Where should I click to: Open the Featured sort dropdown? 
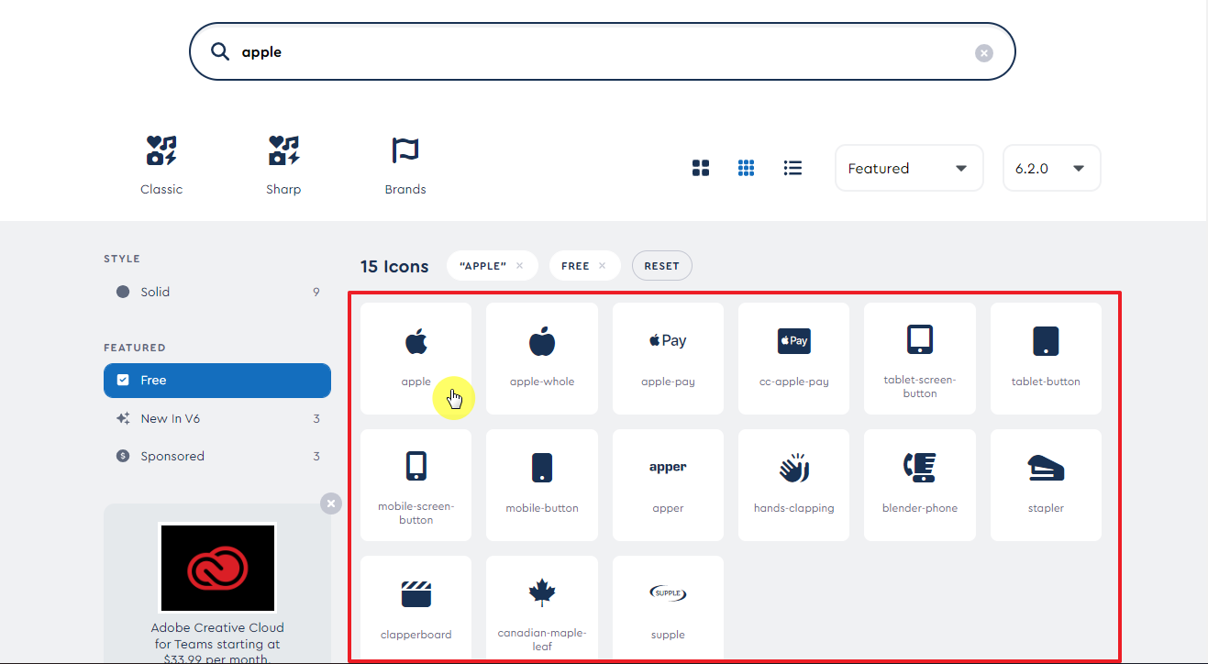(909, 168)
